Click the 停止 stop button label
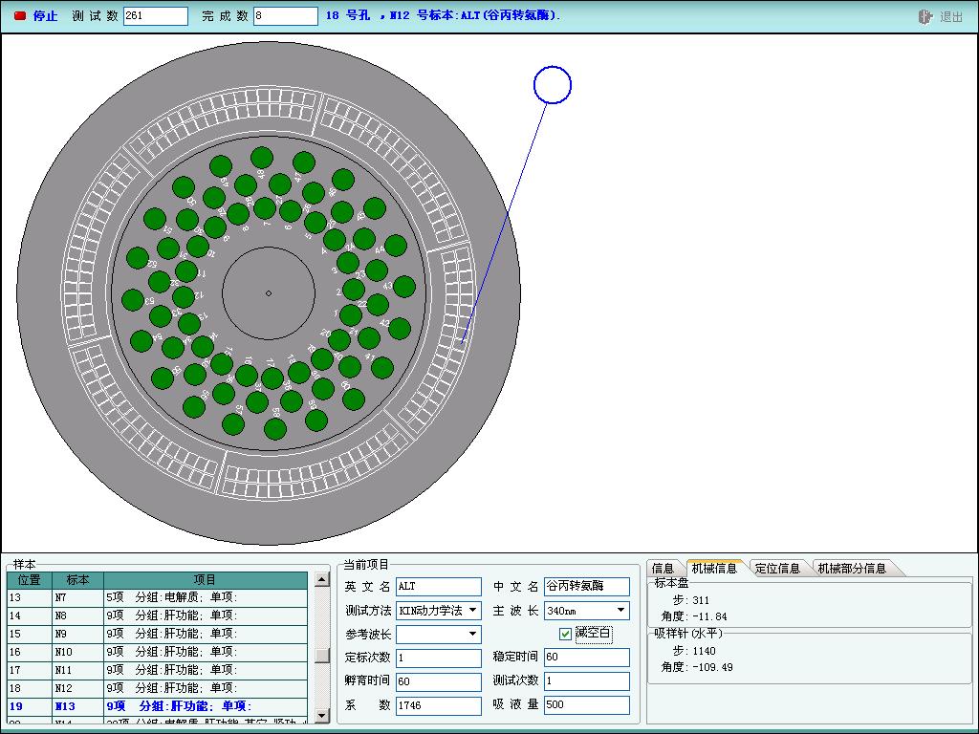Viewport: 979px width, 734px height. click(45, 15)
